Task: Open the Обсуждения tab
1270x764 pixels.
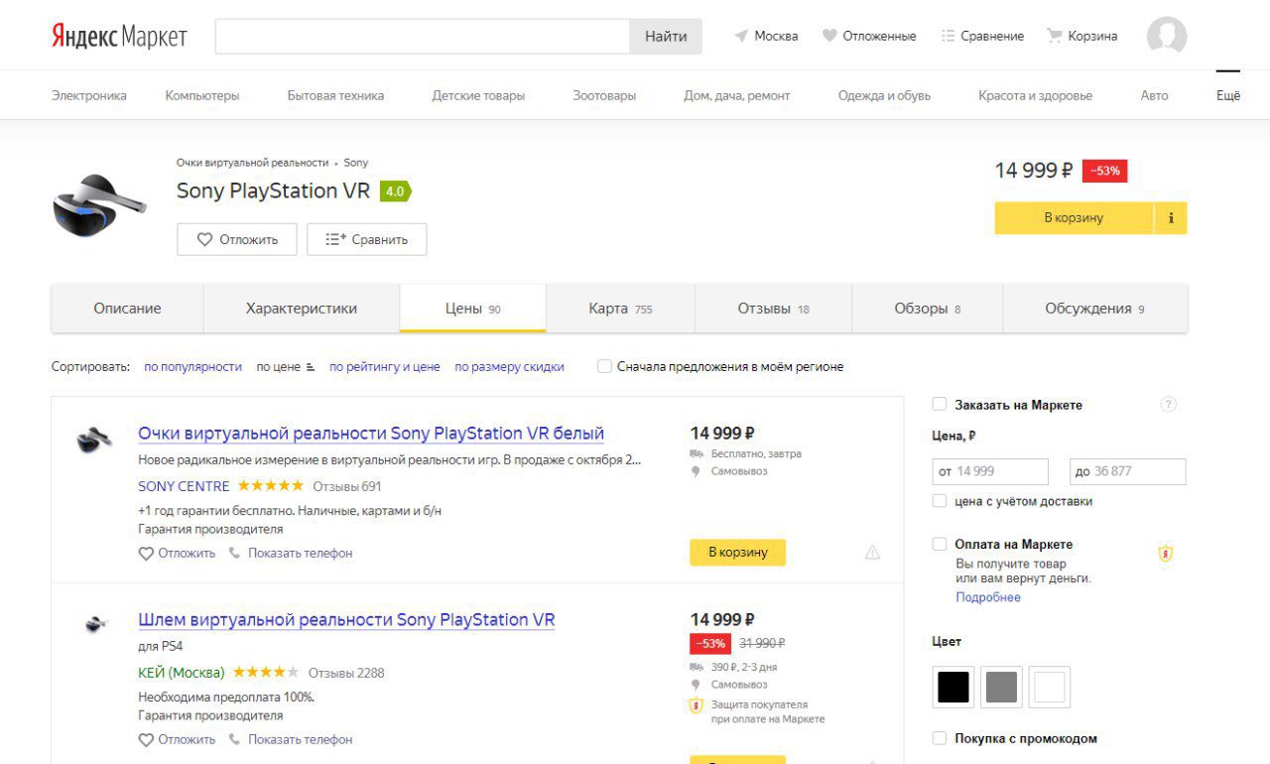Action: pos(1094,309)
